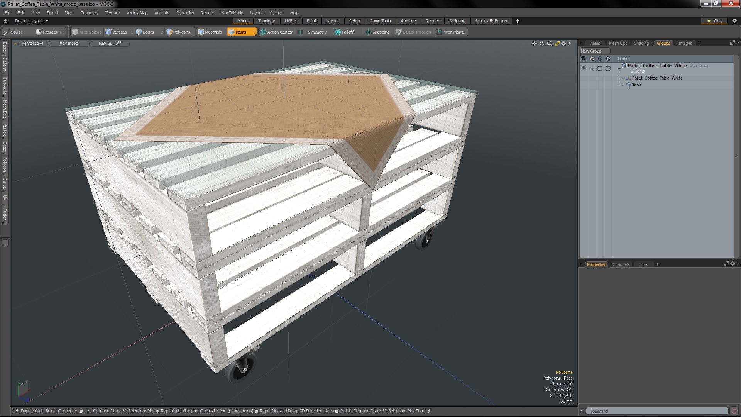Click the Command input field

point(656,411)
